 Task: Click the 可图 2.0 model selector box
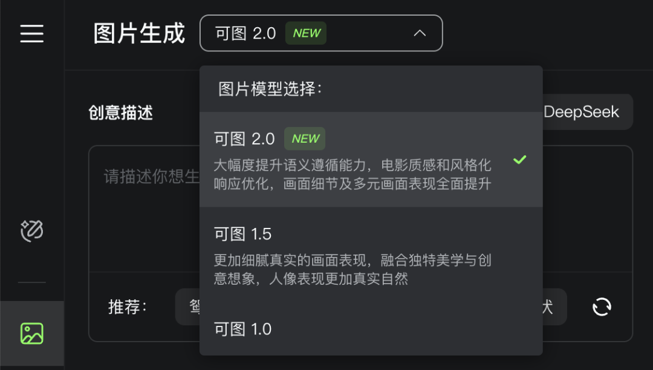(321, 33)
